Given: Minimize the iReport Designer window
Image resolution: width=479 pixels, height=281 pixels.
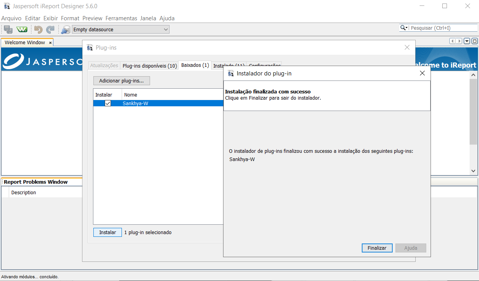Looking at the screenshot, I should coord(422,6).
